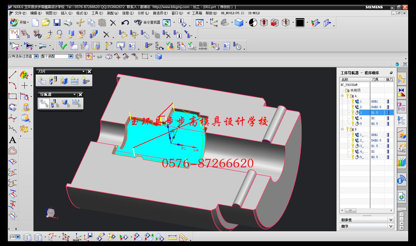Toggle the navigator pin icon
The width and height of the screenshot is (416, 246).
pyautogui.click(x=391, y=73)
